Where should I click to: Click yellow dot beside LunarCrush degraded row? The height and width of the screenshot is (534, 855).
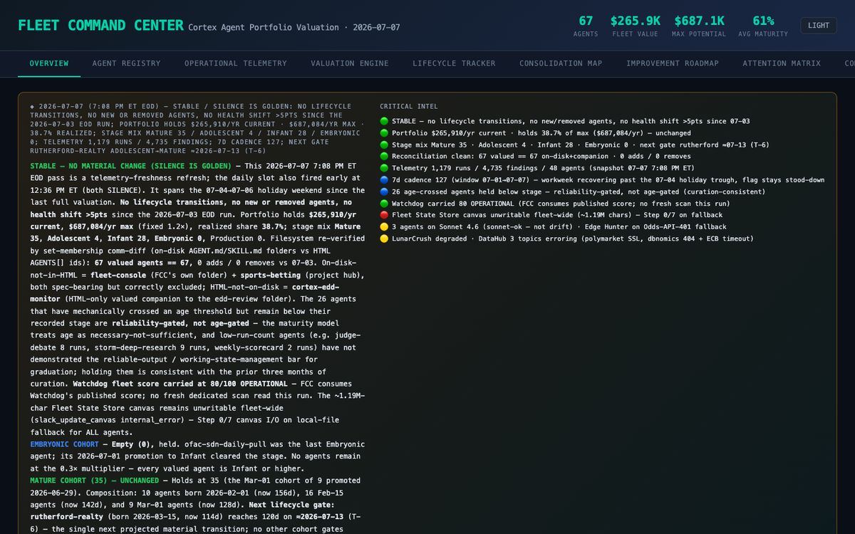tap(384, 239)
